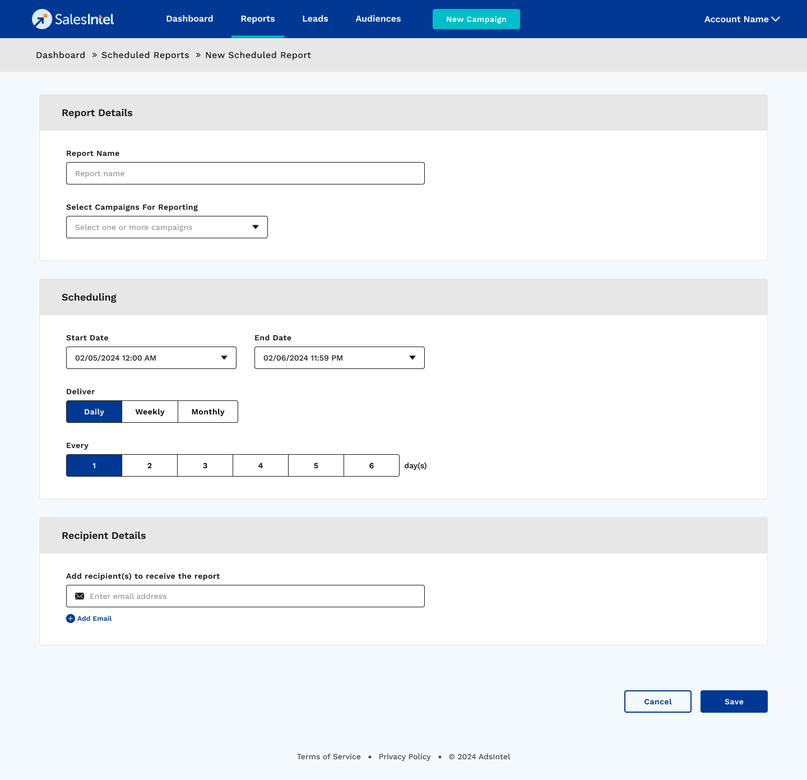Cancel the new scheduled report
This screenshot has width=807, height=780.
click(x=657, y=701)
